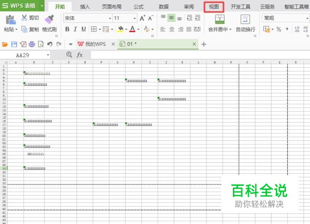Screen dimensions: 310x224
Task: Expand the fill color dropdown arrow
Action: tap(126, 30)
